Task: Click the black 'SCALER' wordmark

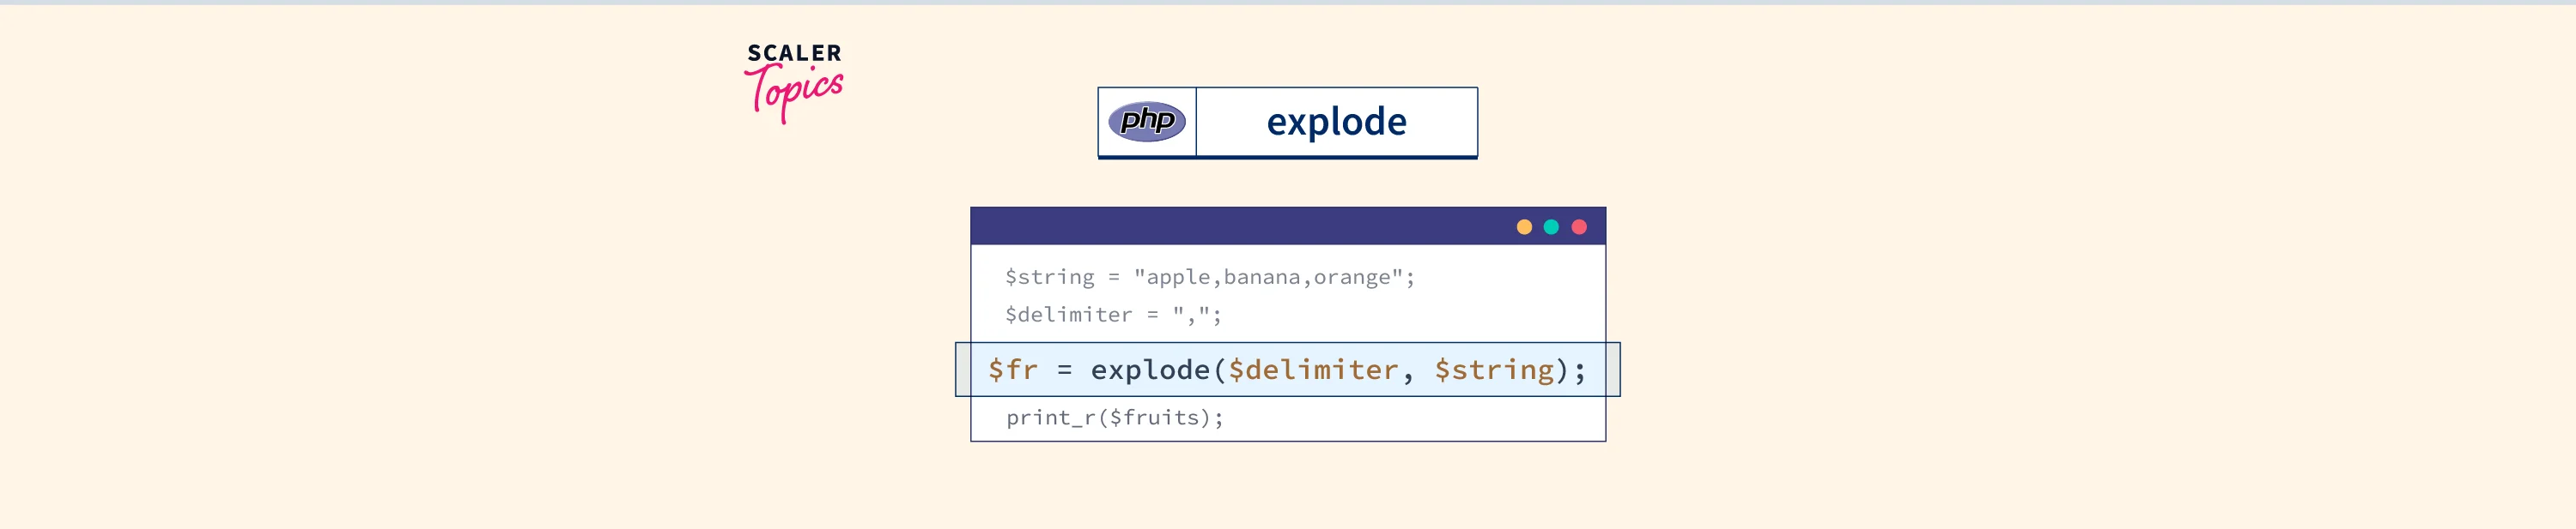Action: (794, 53)
